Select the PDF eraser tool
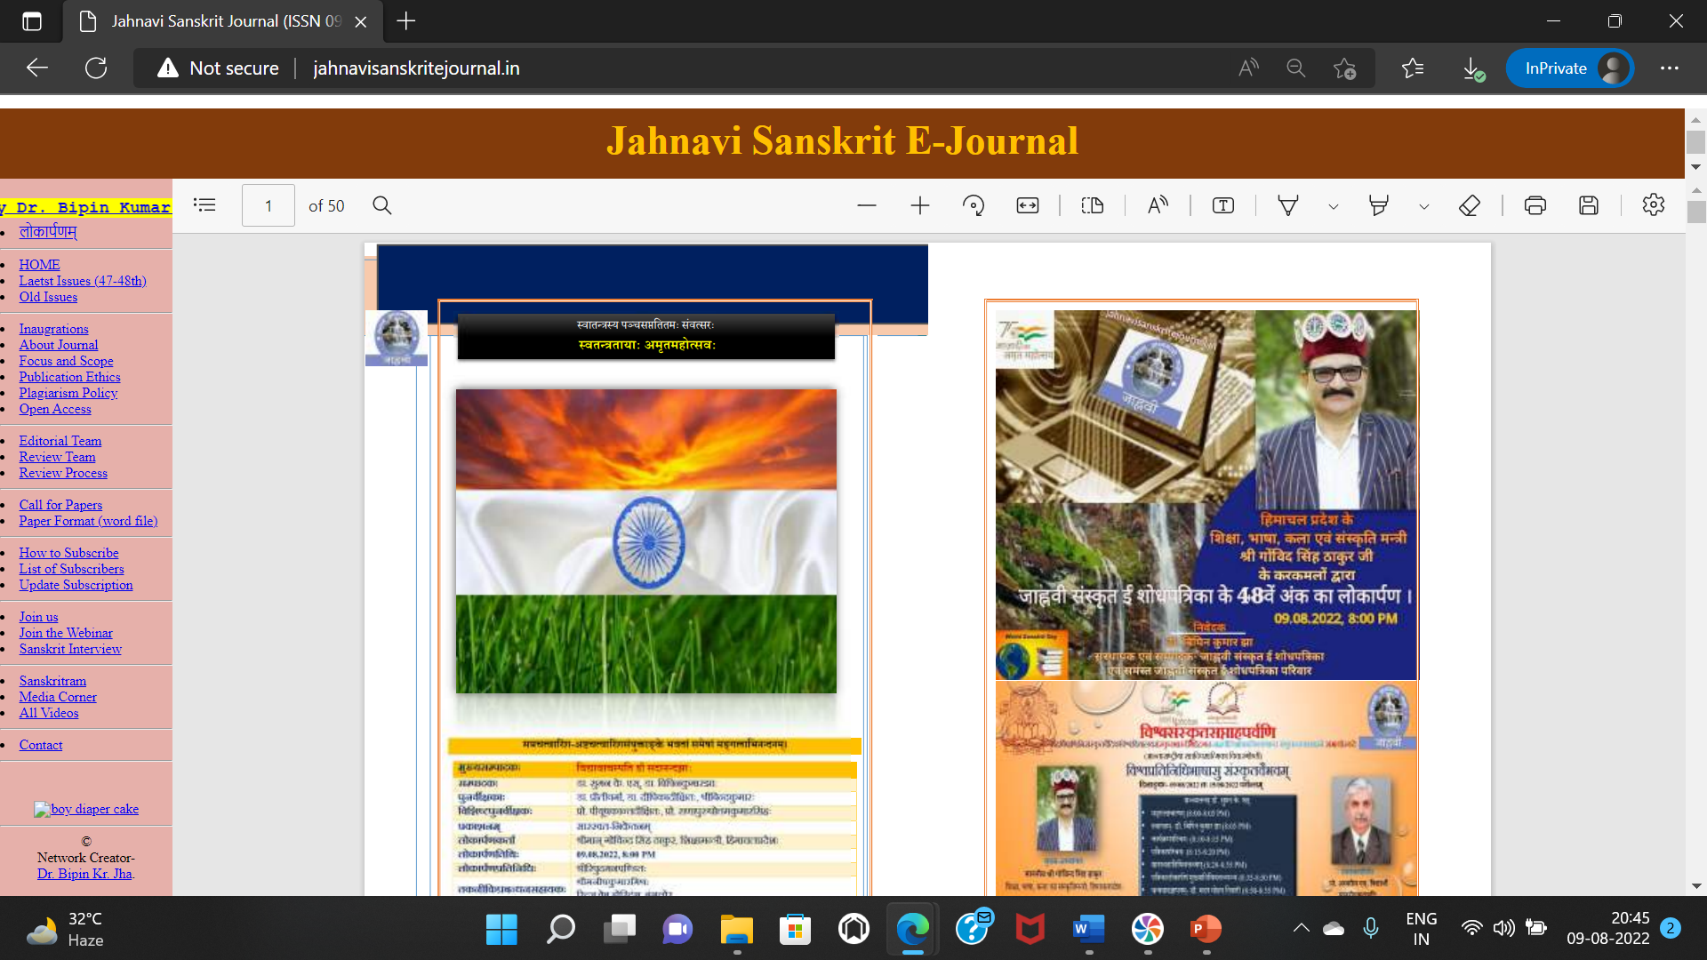 point(1470,205)
